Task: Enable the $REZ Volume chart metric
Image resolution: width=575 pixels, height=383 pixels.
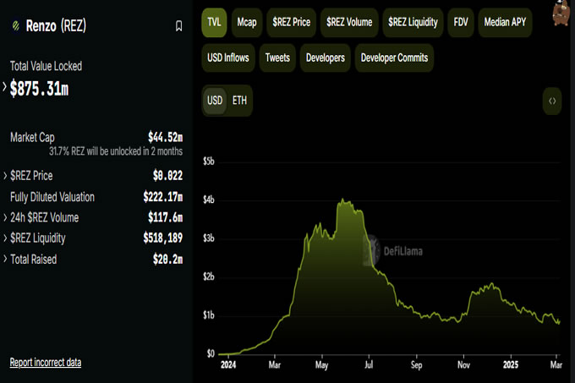Action: 349,22
